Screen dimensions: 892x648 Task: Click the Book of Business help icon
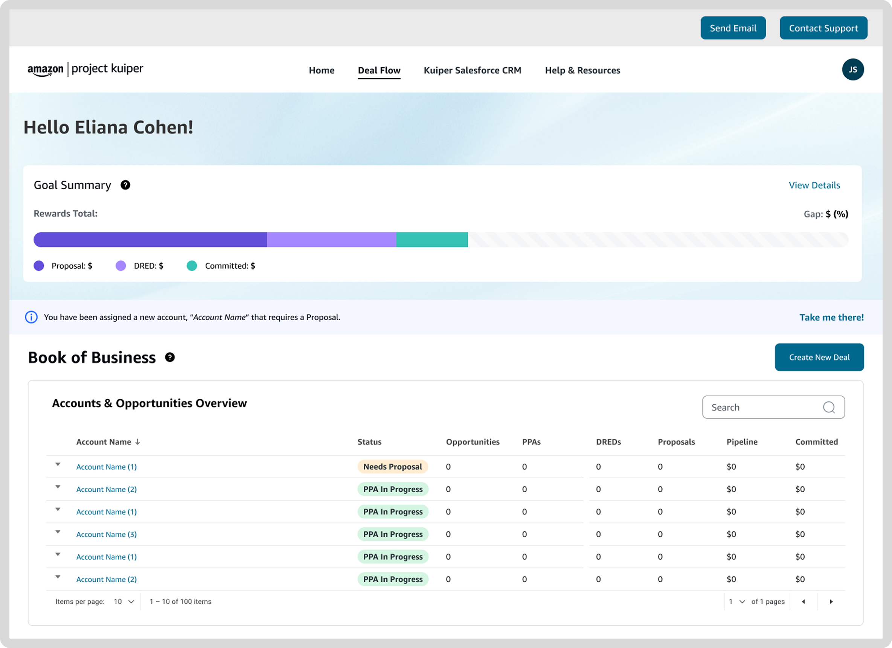tap(169, 357)
